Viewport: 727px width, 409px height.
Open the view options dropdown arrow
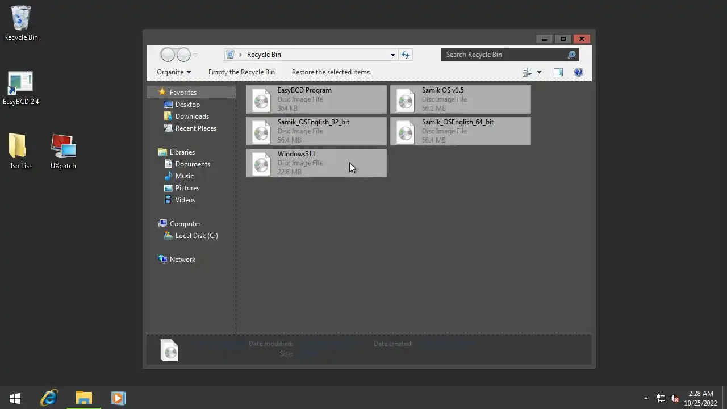point(539,72)
